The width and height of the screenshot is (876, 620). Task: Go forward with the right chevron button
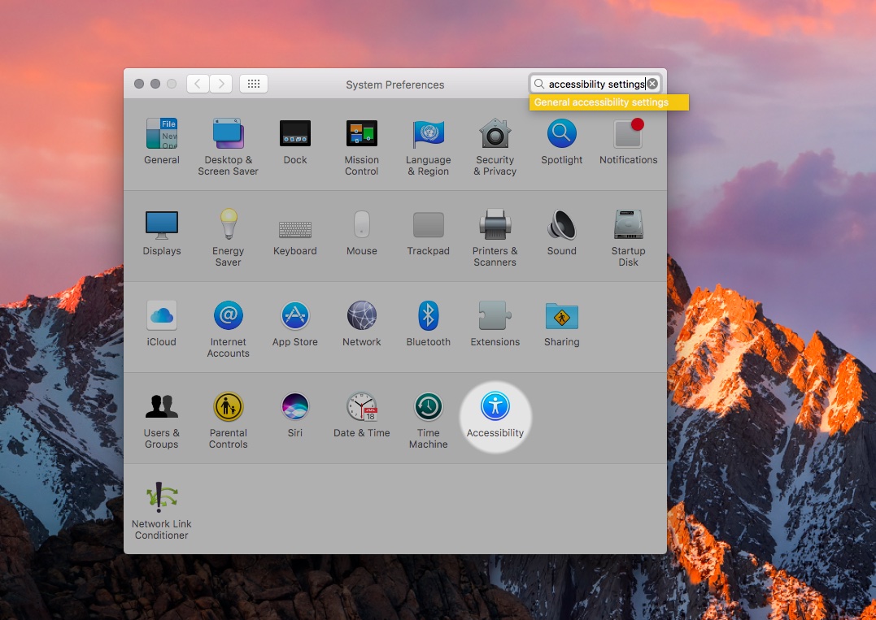tap(221, 84)
